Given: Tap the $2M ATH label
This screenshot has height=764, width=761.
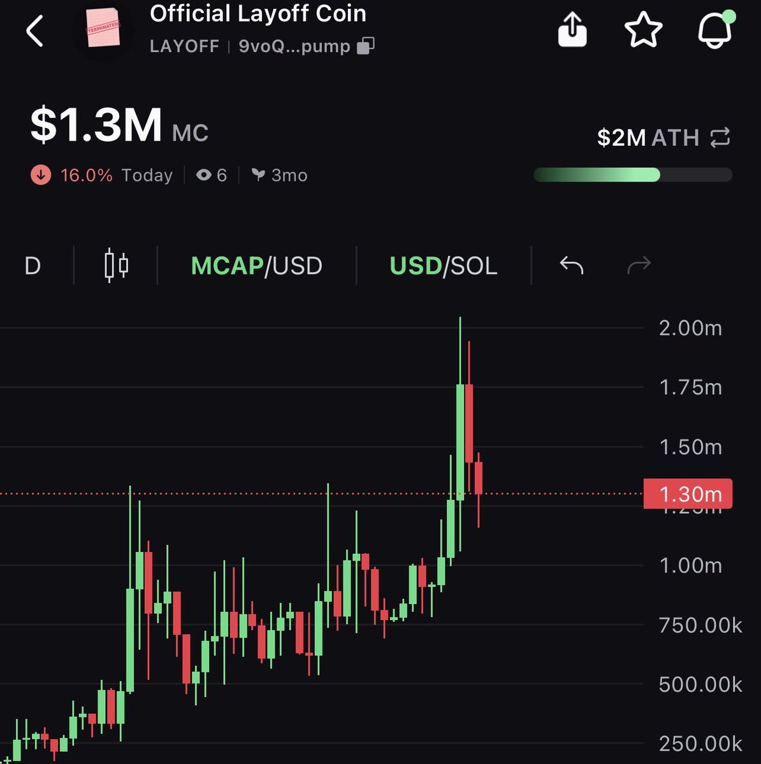Looking at the screenshot, I should (648, 138).
